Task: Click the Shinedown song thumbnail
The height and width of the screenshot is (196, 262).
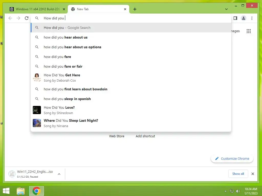Action: [37, 110]
